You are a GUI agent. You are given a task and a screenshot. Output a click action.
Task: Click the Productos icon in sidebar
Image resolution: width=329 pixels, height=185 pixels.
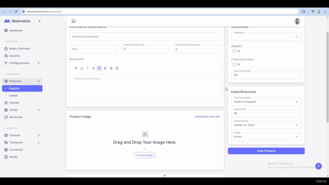click(x=6, y=81)
